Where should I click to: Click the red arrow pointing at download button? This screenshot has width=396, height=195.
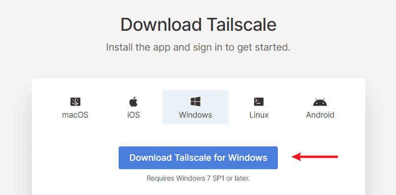(x=315, y=157)
